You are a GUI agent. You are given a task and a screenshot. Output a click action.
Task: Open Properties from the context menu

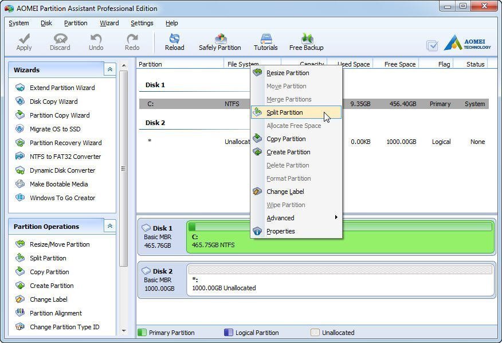click(x=296, y=231)
